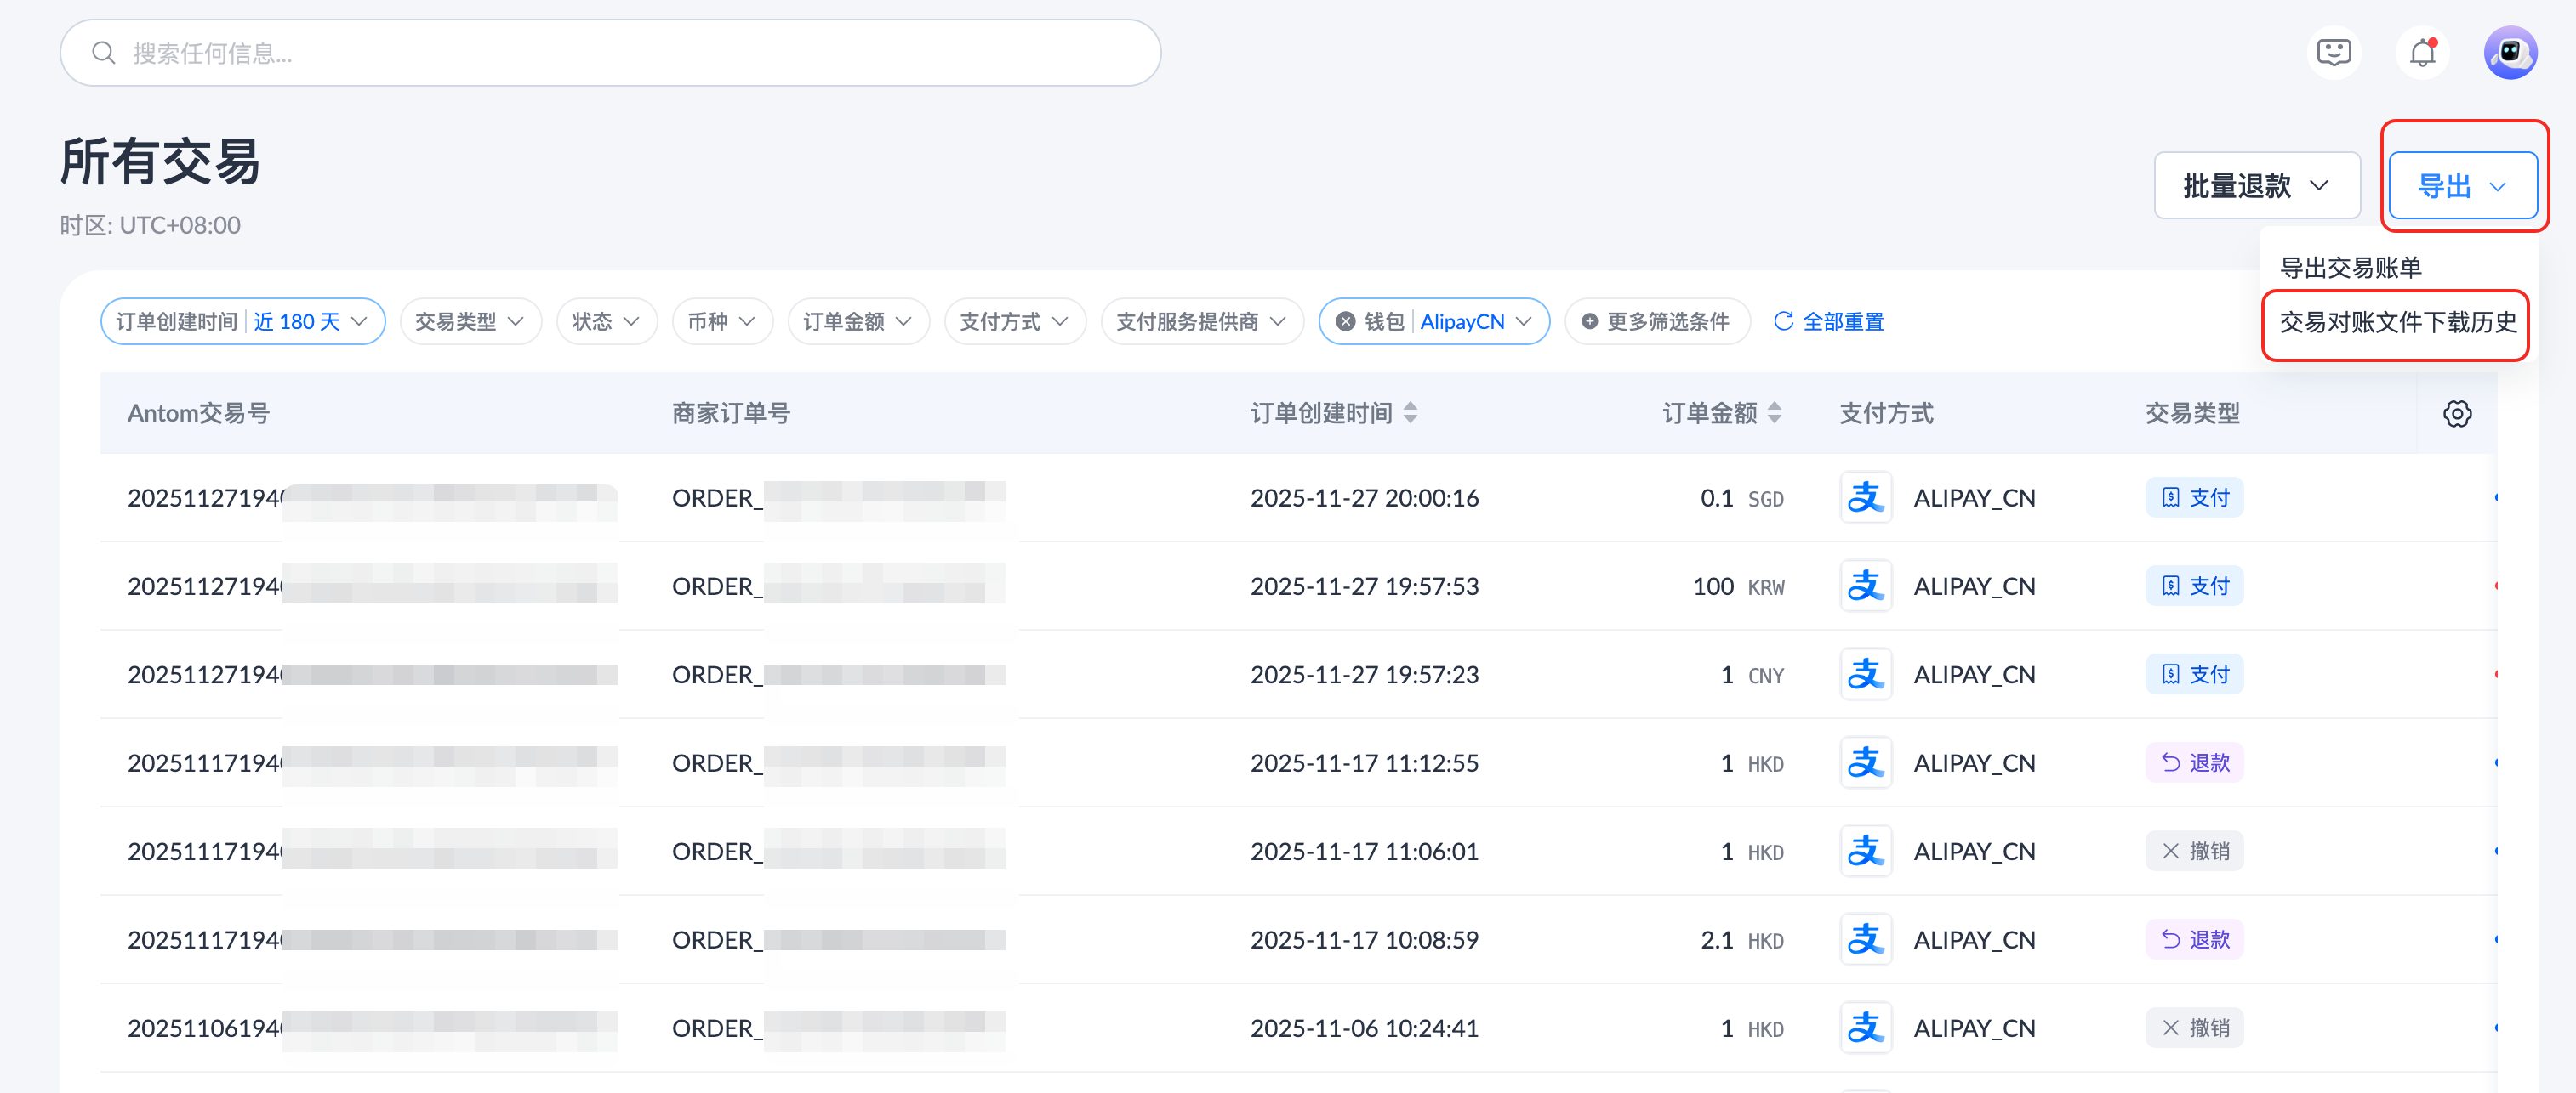The image size is (2576, 1093).
Task: Expand the 交易类型 filter dropdown
Action: click(470, 322)
